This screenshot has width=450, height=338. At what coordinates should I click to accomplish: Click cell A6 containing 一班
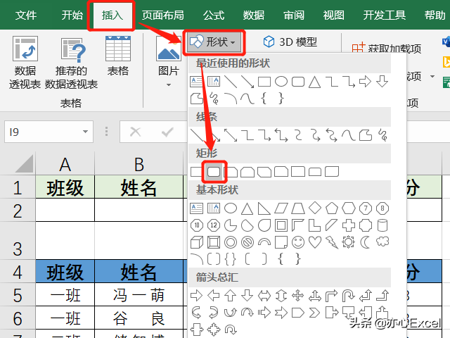click(65, 318)
